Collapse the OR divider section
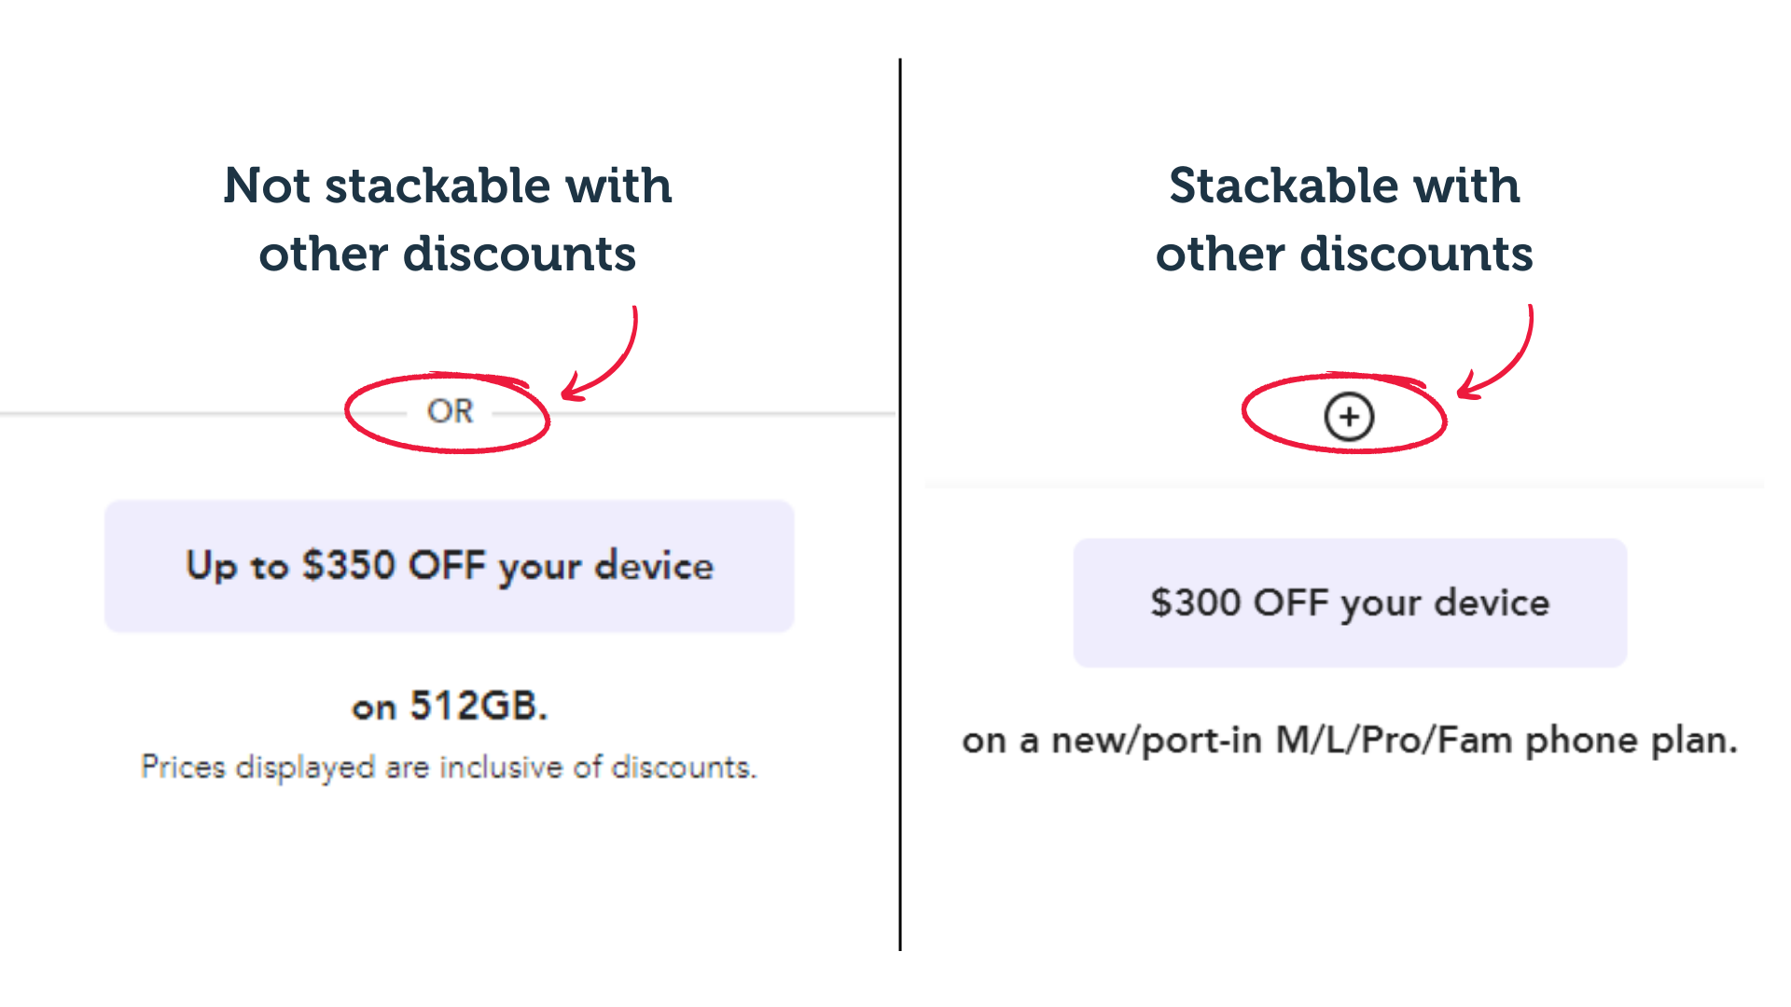Screen dimensions: 1791x1007 pyautogui.click(x=451, y=411)
